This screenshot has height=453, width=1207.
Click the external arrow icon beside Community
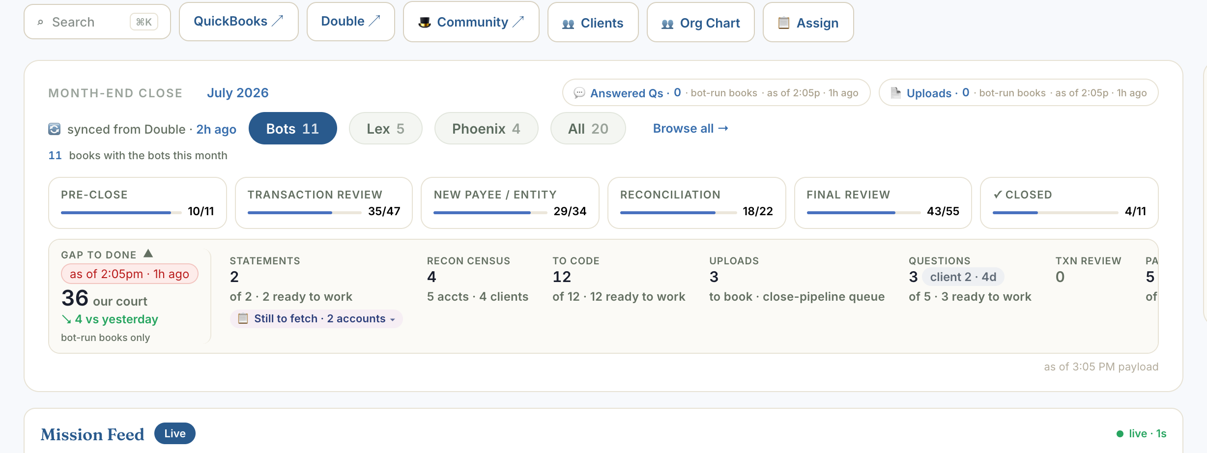click(x=518, y=22)
